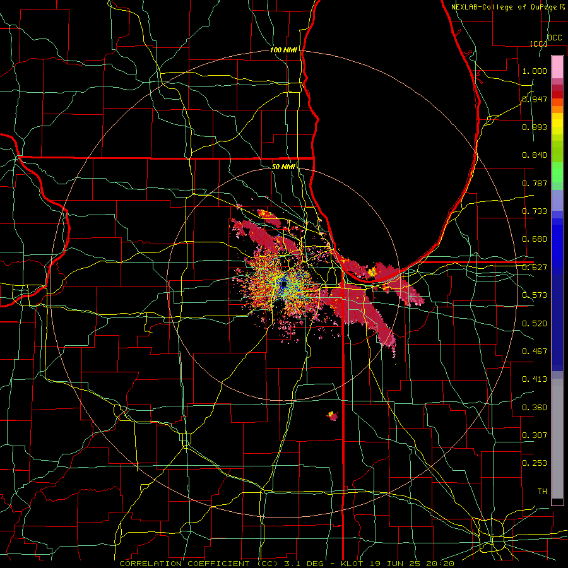This screenshot has width=568, height=568.
Task: Click the [CC] label near the color scale
Action: [x=538, y=44]
